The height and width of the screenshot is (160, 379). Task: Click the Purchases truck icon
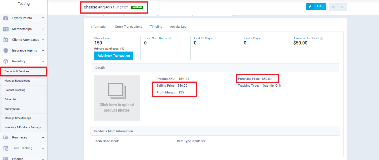[6, 137]
